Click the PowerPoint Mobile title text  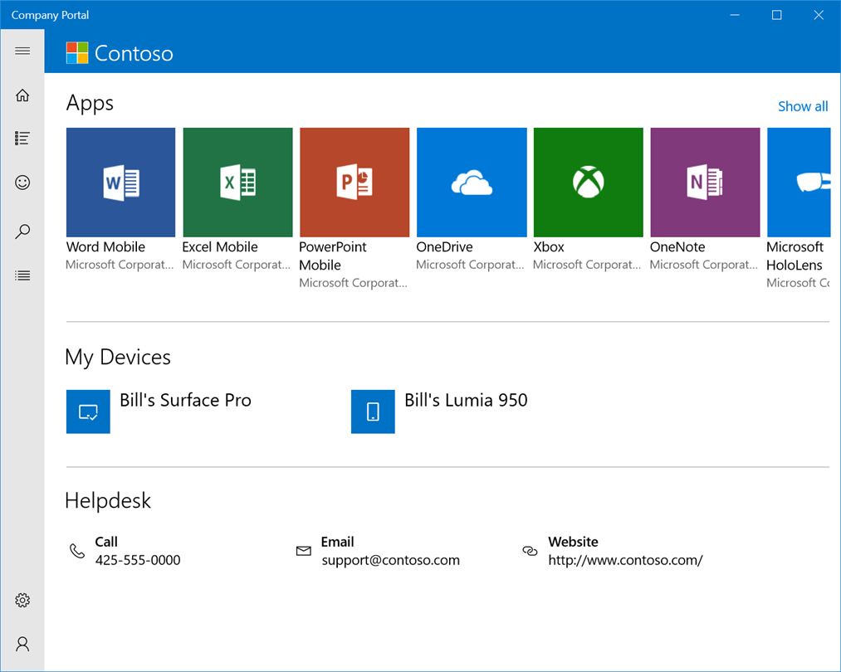pyautogui.click(x=333, y=256)
